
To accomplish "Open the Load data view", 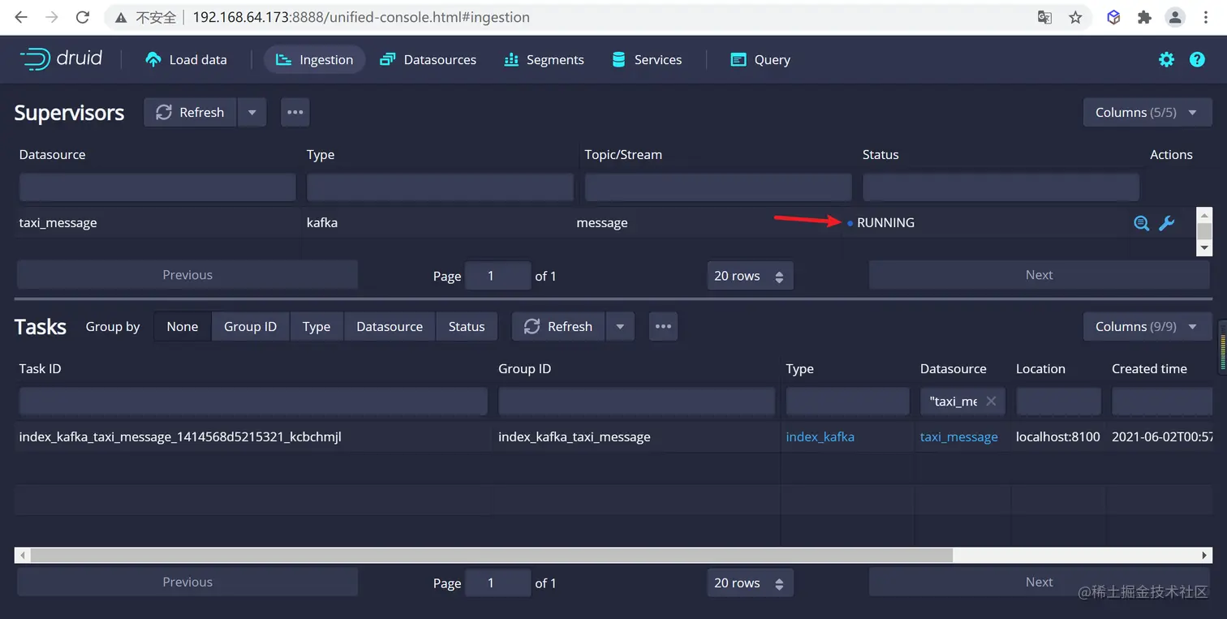I will (186, 59).
